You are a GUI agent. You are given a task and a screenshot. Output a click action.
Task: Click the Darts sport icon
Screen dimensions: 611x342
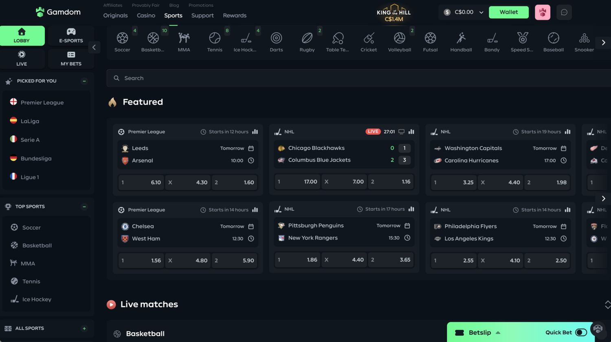pyautogui.click(x=276, y=39)
